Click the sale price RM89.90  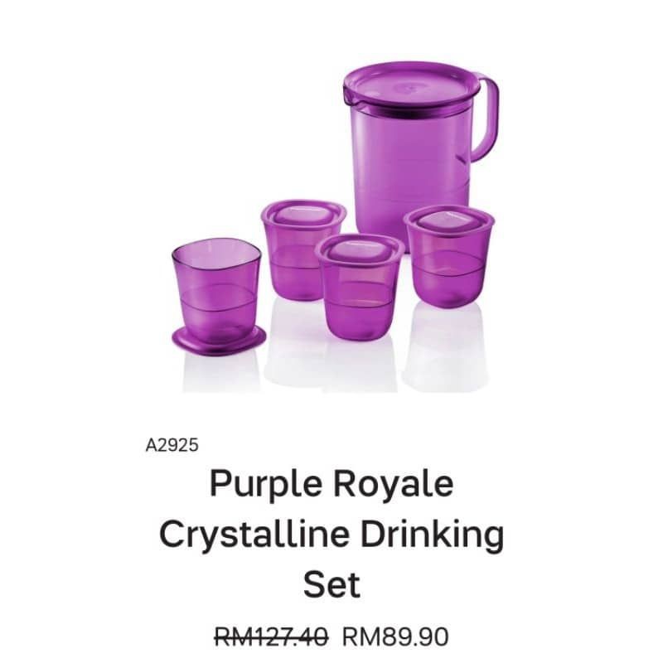click(395, 636)
